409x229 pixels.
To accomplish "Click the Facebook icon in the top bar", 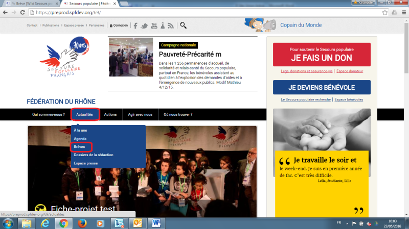I will (135, 25).
